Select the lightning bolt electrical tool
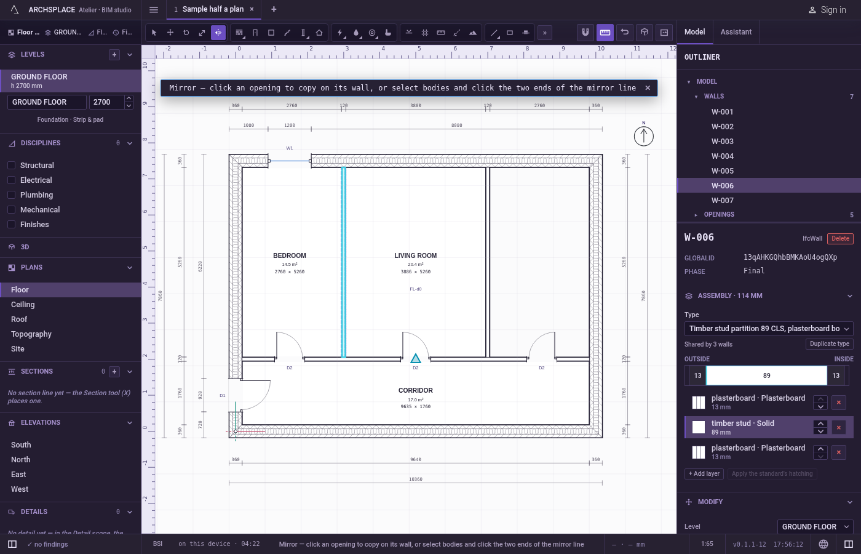This screenshot has height=554, width=861. pyautogui.click(x=340, y=33)
